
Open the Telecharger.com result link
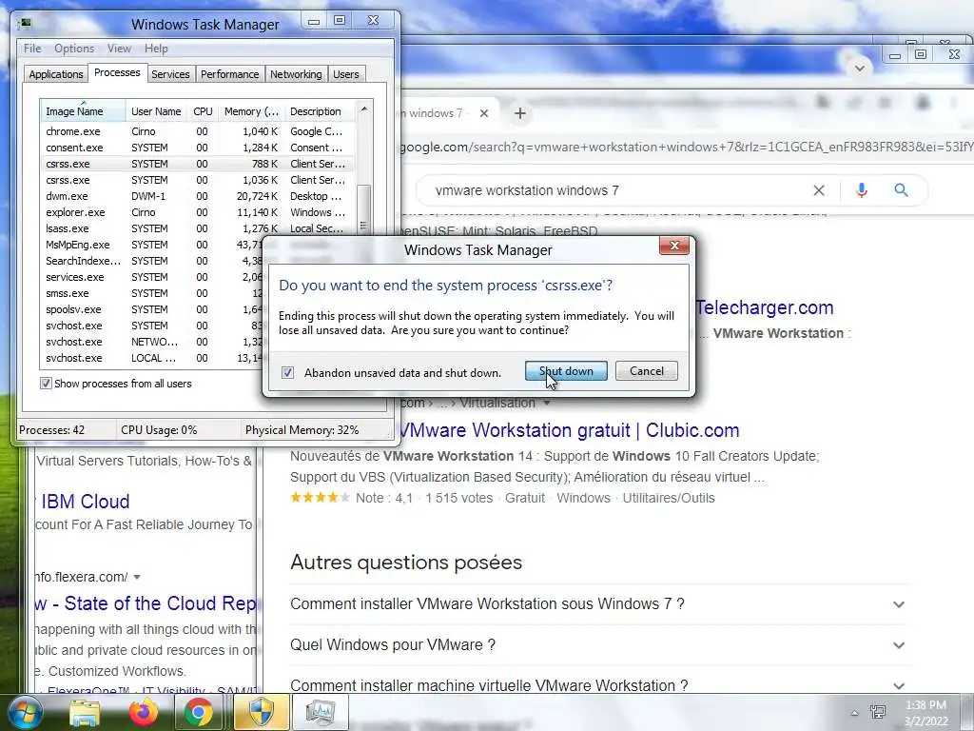pos(765,307)
